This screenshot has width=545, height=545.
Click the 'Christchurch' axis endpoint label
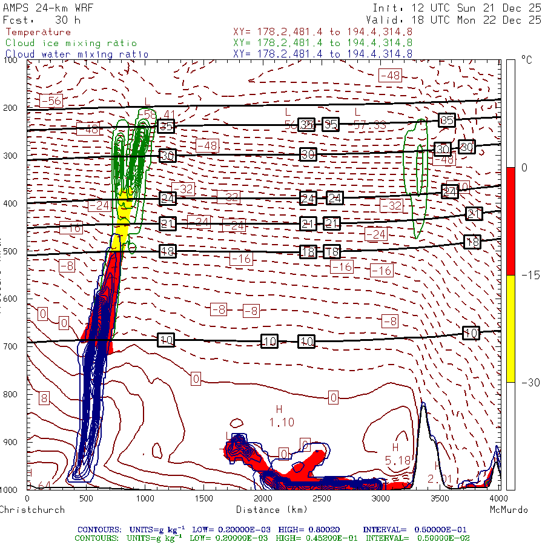coord(32,510)
